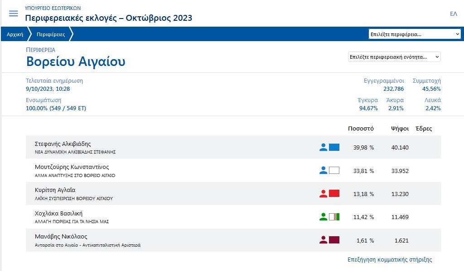464x271 pixels.
Task: Click striped party color box for Χοχλάκα
Action: coord(334,217)
